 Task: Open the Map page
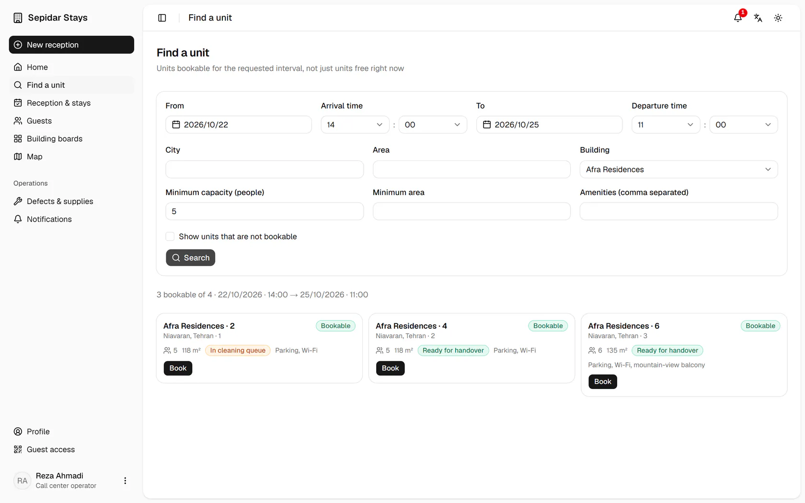point(71,157)
